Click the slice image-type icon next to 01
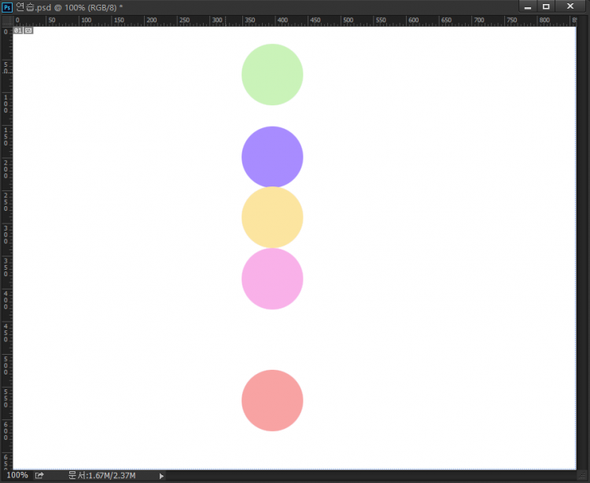590x483 pixels. coord(28,31)
